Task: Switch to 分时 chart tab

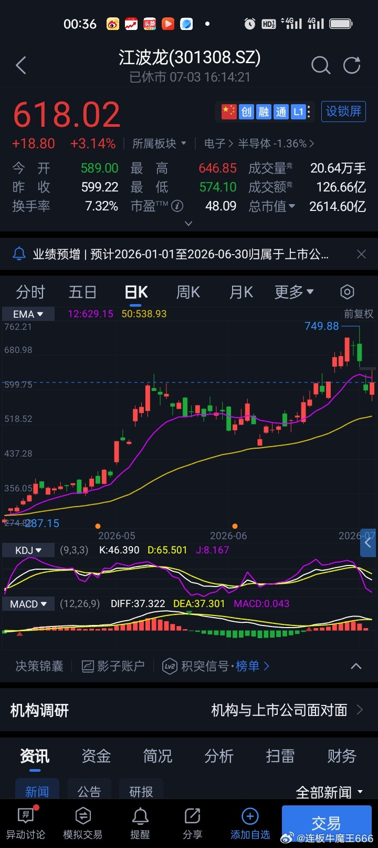Action: 30,292
